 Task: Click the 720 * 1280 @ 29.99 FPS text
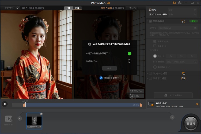point(33,8)
